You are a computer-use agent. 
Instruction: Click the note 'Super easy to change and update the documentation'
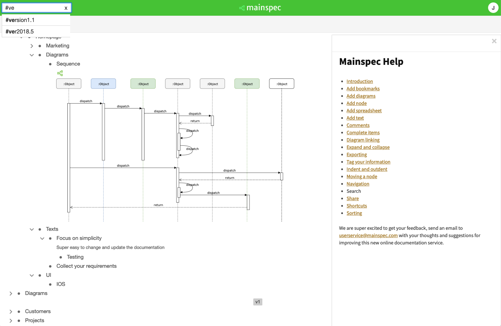coord(111,248)
